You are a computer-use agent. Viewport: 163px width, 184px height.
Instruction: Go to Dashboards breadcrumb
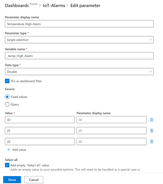pyautogui.click(x=17, y=6)
